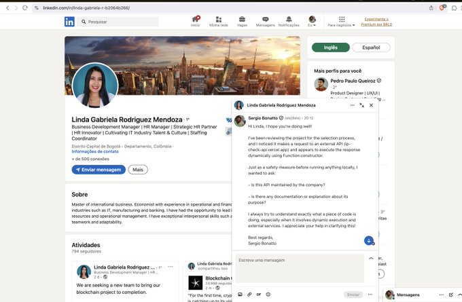Open post options on Linda's activity card

(171, 267)
